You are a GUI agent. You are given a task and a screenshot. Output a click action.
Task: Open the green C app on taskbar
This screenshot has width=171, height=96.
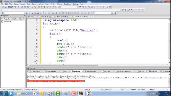click(58, 94)
